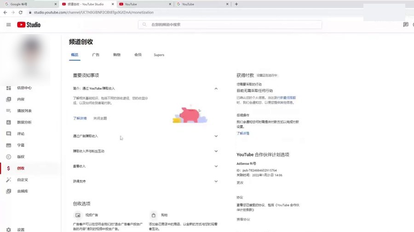Select the 概览 overview tab
The width and height of the screenshot is (414, 232).
(x=75, y=55)
